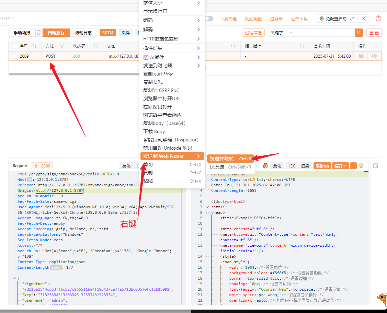
Task: Click the shield icon next to 手动劫持
Action: pos(39,33)
